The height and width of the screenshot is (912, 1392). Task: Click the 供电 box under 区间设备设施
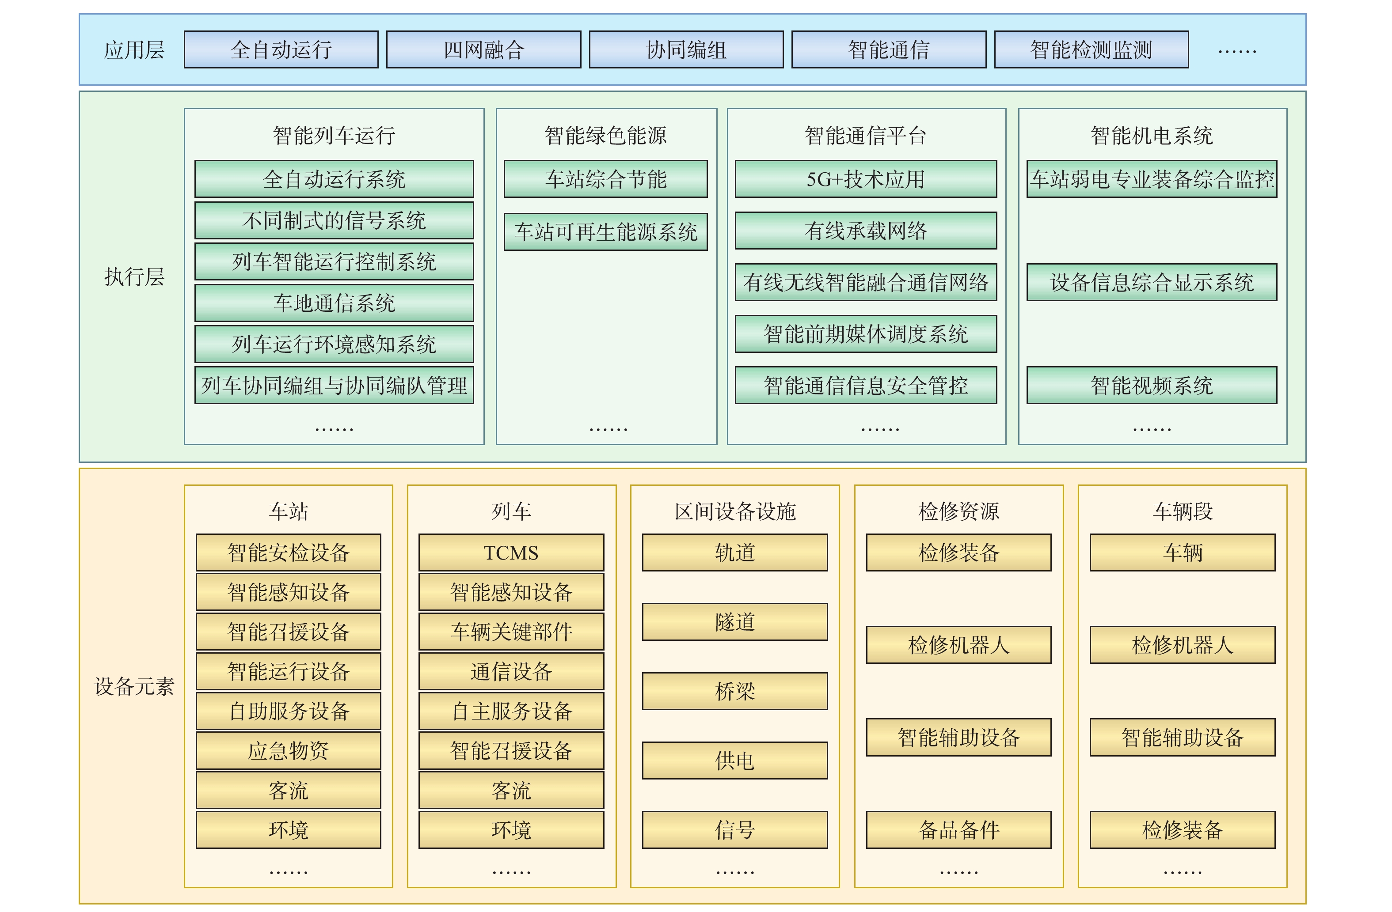tap(734, 761)
